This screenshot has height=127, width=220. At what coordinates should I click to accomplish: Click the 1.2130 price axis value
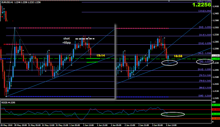(x=216, y=91)
